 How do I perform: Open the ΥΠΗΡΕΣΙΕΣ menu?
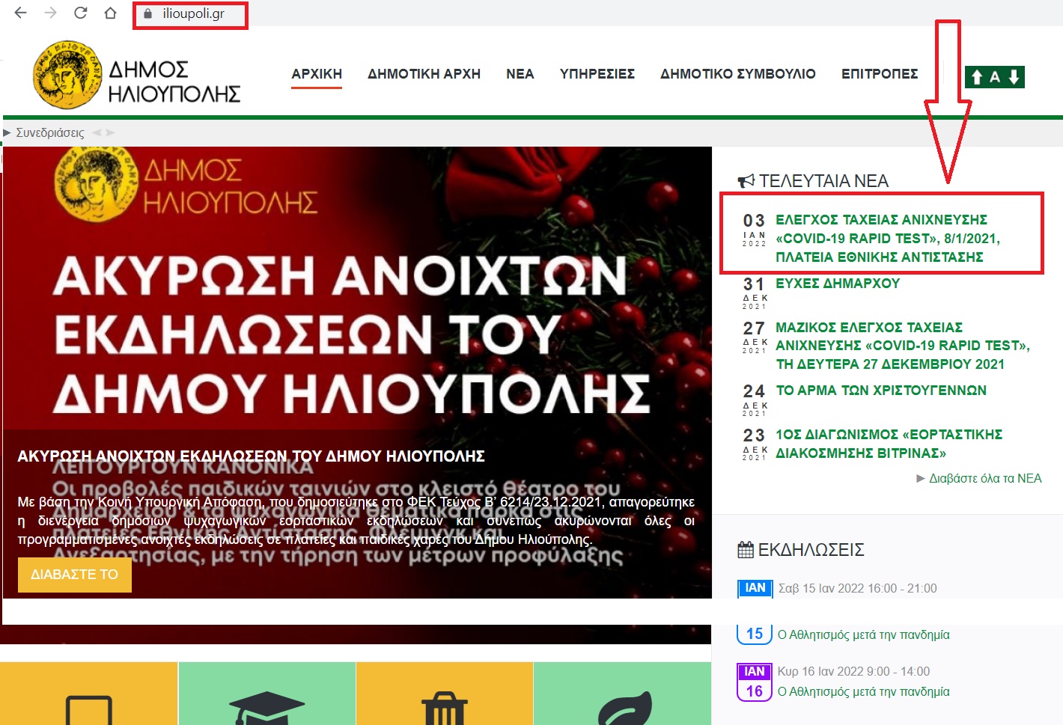coord(597,74)
